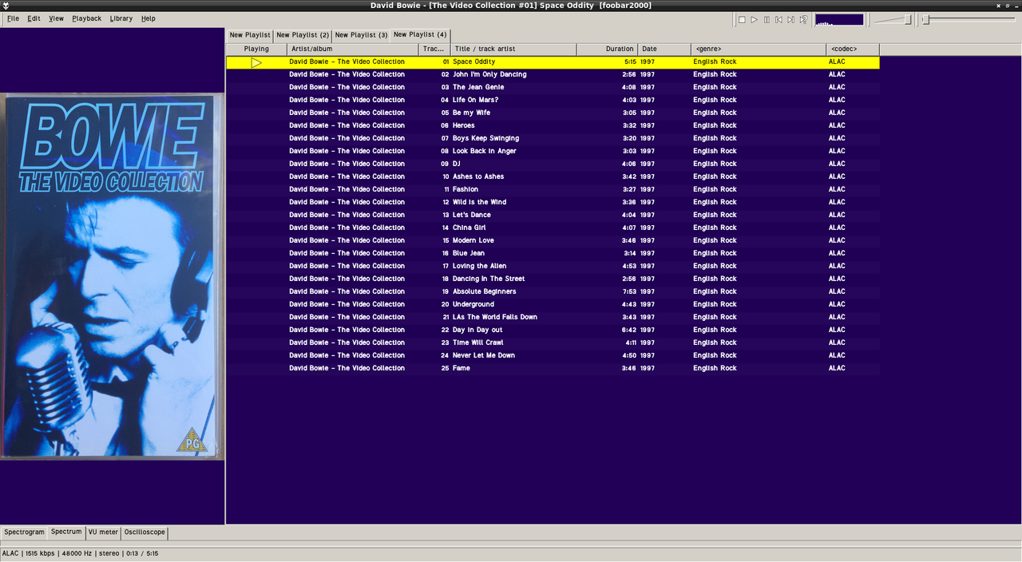Select the New Playlist (4) tab
This screenshot has height=562, width=1022.
tap(420, 34)
